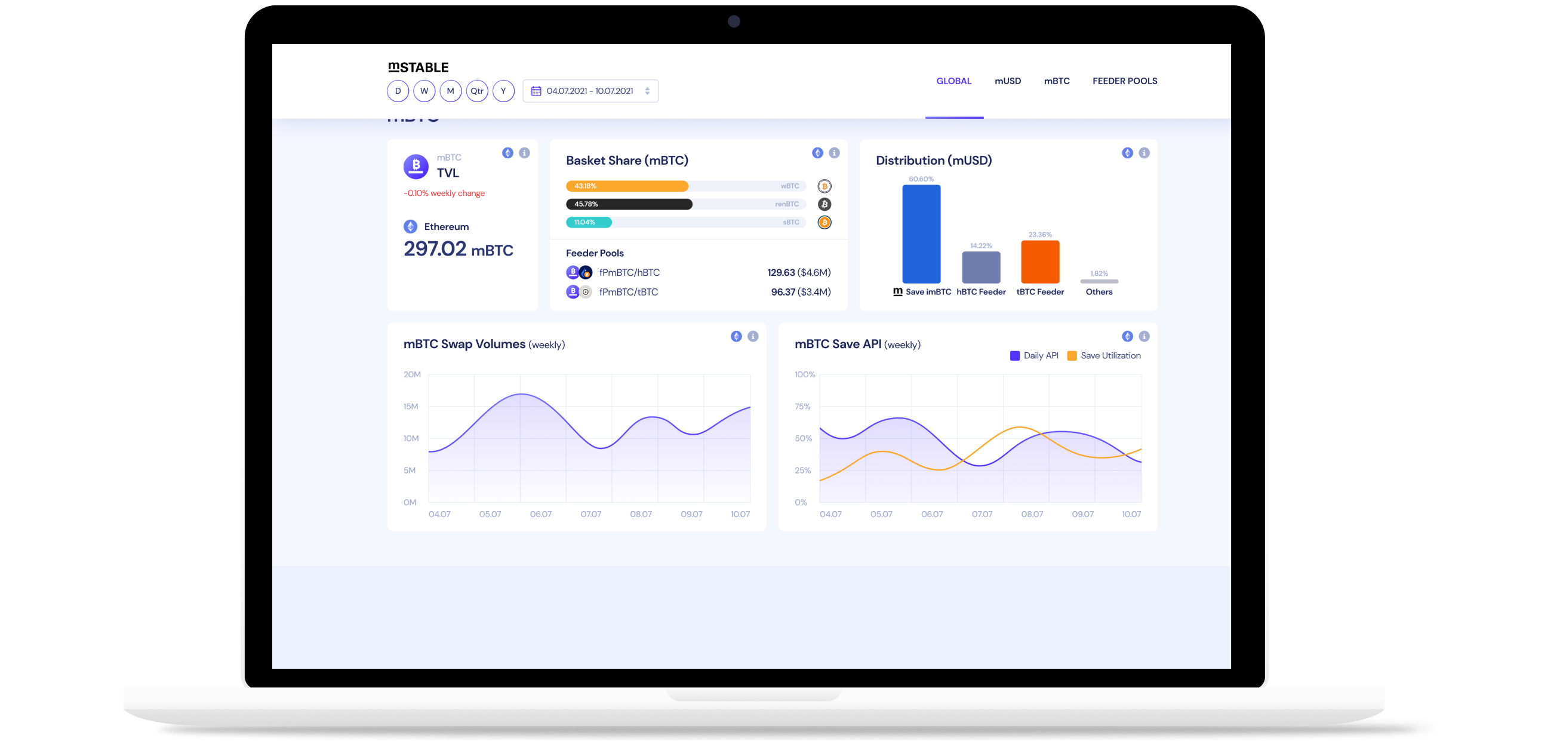Switch to the FEEDER POOLS tab
The width and height of the screenshot is (1566, 741).
[x=1125, y=81]
